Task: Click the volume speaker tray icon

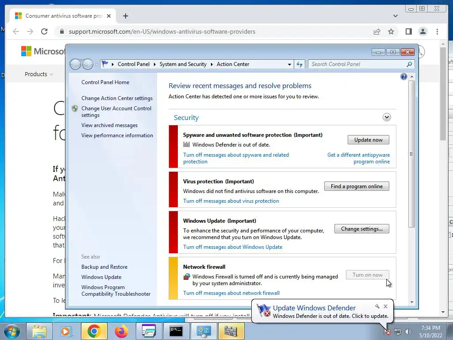Action: [408, 332]
